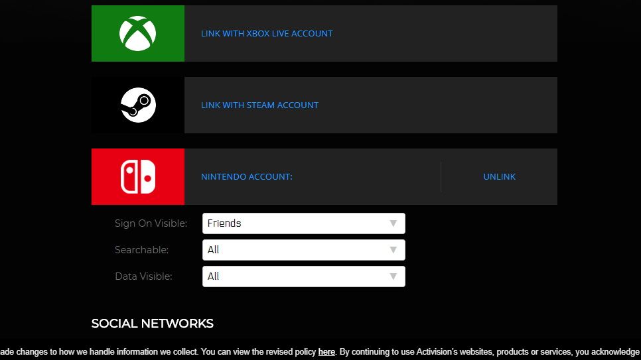Click the red Nintendo Switch logo tile
This screenshot has height=360, width=641.
138,176
